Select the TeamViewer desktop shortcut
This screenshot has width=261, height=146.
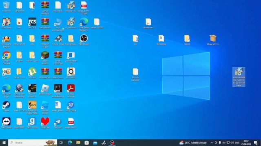(x=7, y=123)
